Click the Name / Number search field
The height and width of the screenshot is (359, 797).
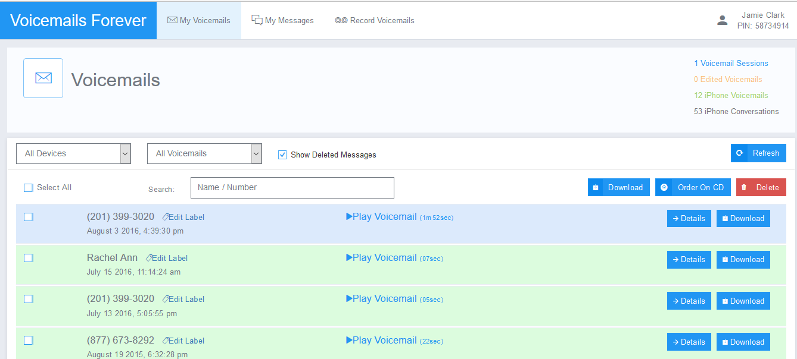292,187
